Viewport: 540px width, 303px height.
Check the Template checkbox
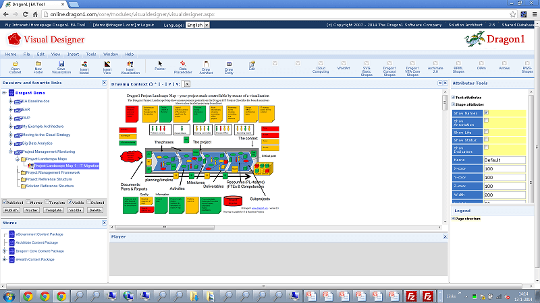pos(47,202)
